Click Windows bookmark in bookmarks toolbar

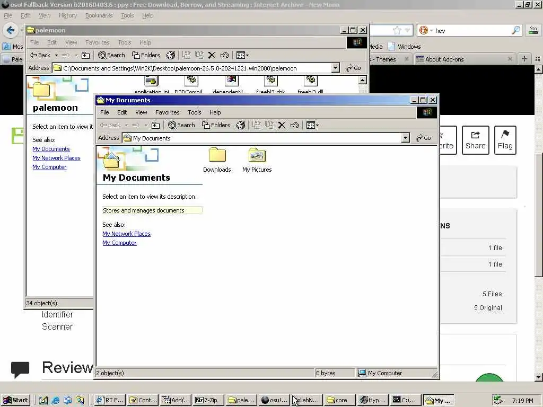405,47
